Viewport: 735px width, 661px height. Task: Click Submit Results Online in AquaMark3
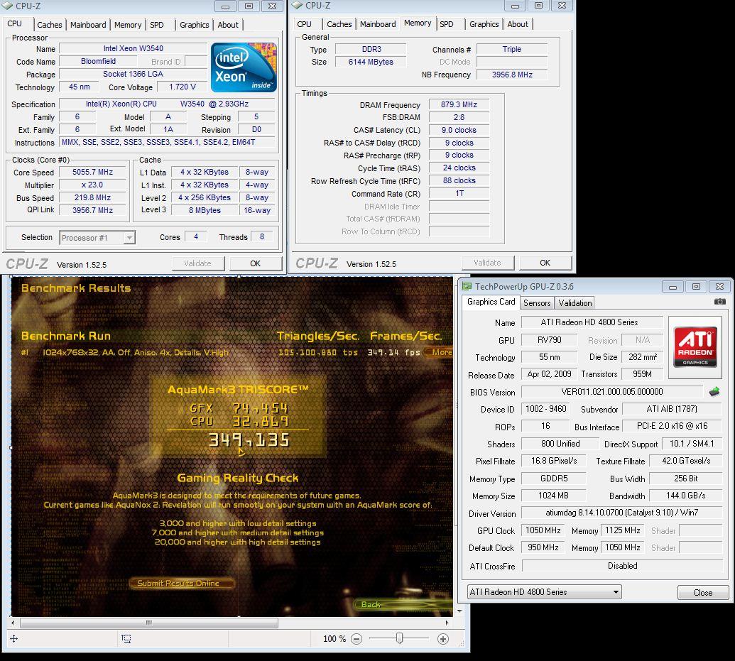pos(181,583)
